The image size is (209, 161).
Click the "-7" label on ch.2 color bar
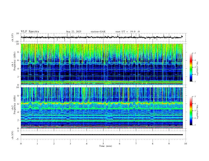click(194, 125)
